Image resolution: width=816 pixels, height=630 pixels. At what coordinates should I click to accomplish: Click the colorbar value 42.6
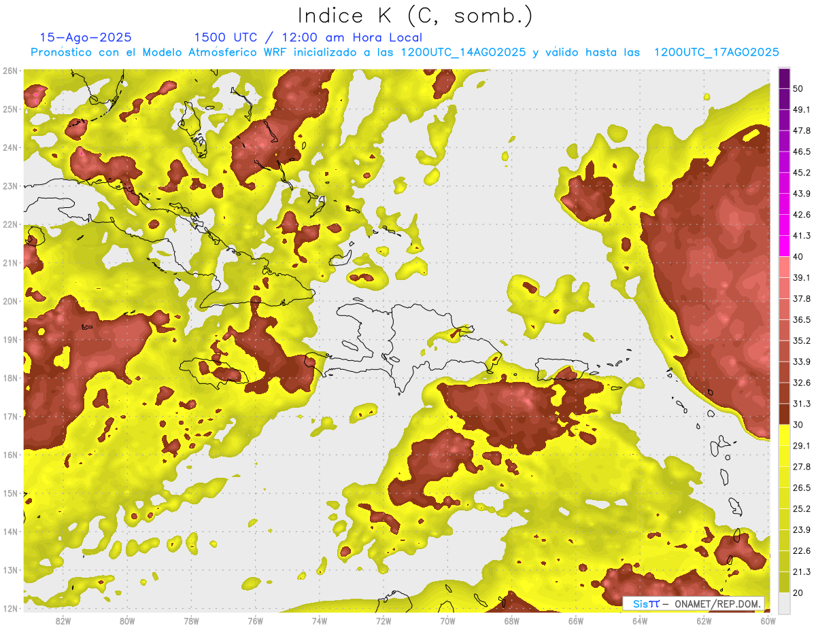coord(802,215)
